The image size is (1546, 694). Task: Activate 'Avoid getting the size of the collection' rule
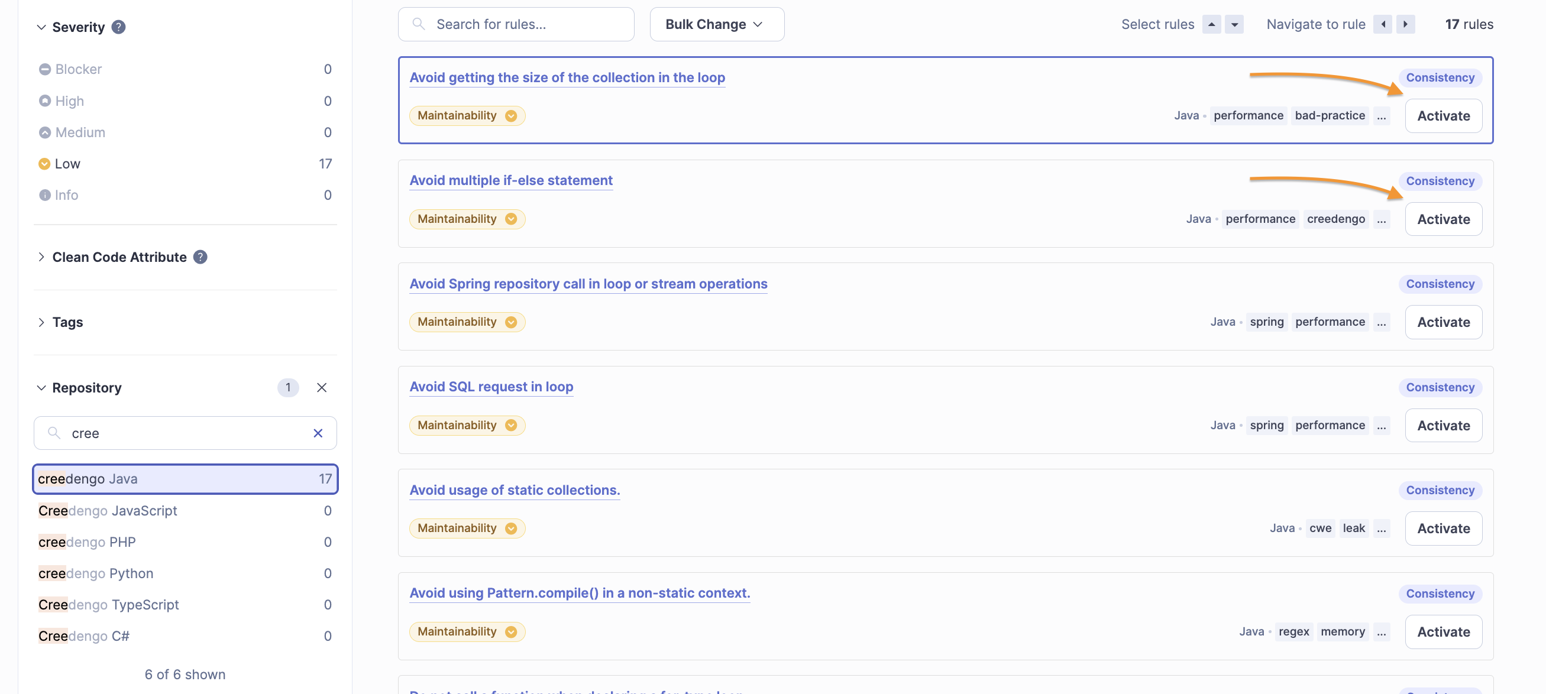tap(1443, 116)
